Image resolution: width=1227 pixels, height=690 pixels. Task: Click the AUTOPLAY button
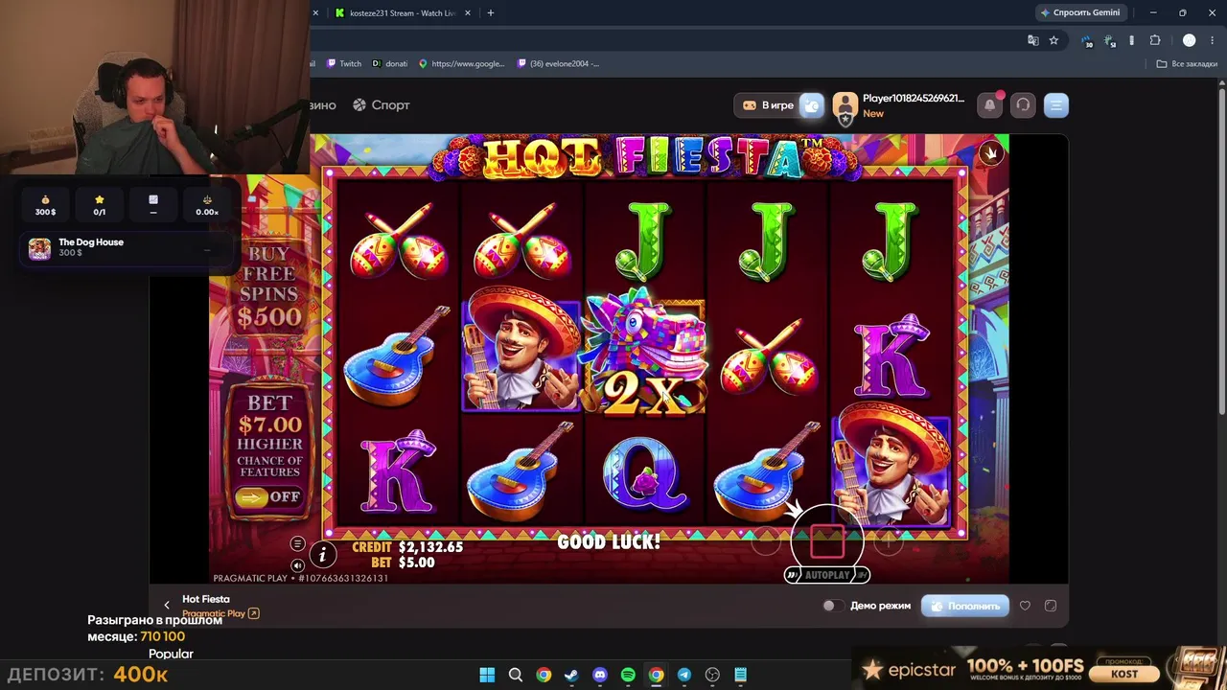point(827,575)
